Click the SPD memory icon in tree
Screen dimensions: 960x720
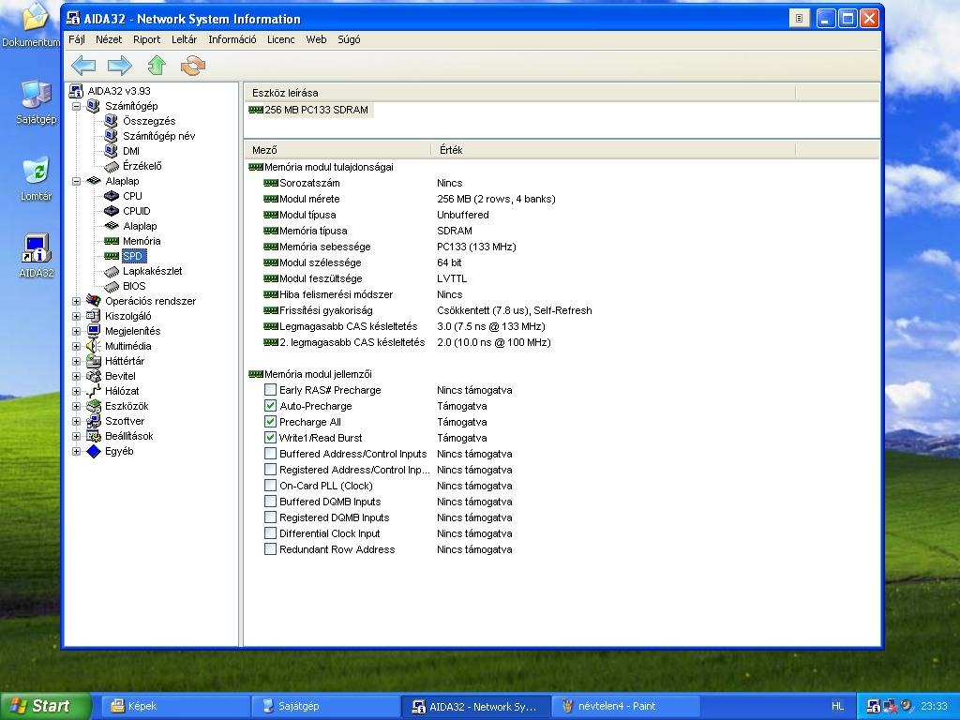(112, 256)
